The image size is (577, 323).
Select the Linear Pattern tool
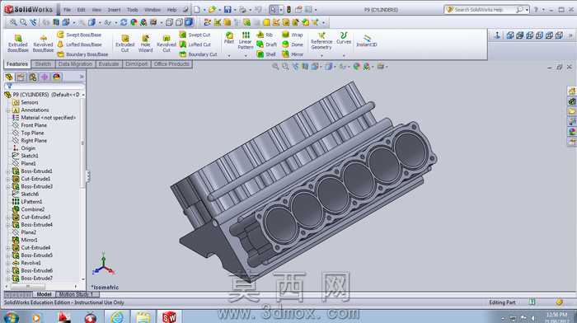tap(246, 40)
